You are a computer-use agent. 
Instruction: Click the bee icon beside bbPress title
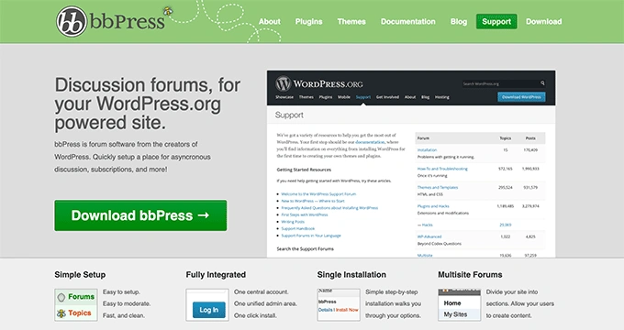(168, 11)
